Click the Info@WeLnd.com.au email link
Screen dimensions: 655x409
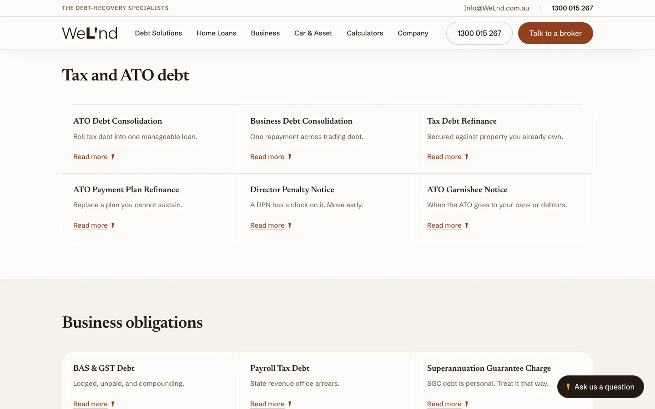(x=496, y=8)
